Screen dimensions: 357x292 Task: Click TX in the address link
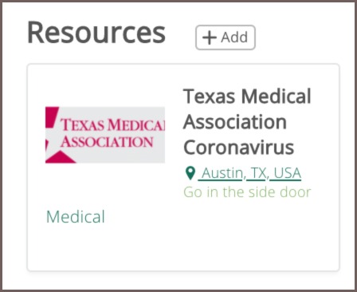pyautogui.click(x=258, y=173)
